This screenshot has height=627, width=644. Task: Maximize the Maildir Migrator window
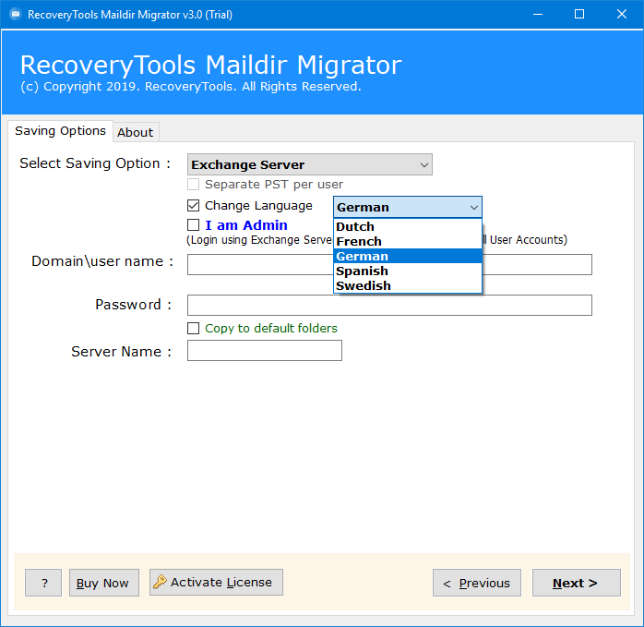pyautogui.click(x=579, y=15)
